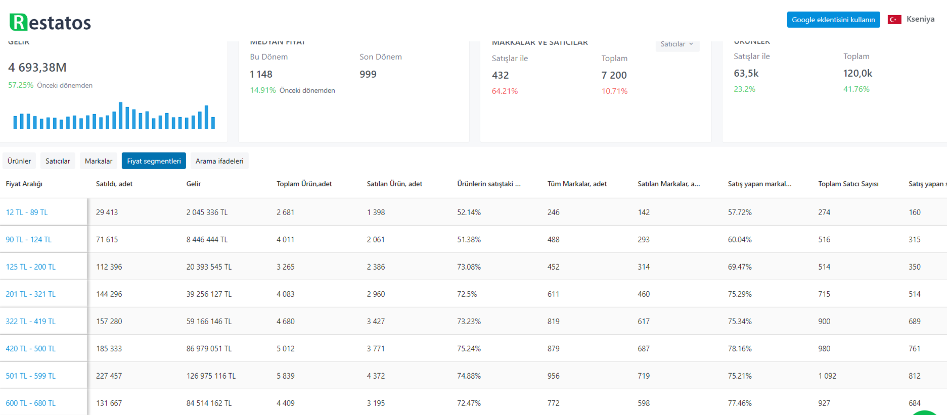Click brands cell 879
The width and height of the screenshot is (947, 415).
tap(553, 349)
